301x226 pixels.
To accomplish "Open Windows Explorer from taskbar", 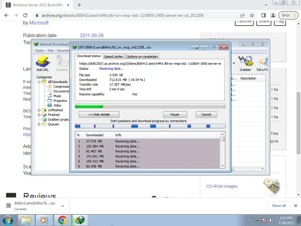I will [x=26, y=220].
